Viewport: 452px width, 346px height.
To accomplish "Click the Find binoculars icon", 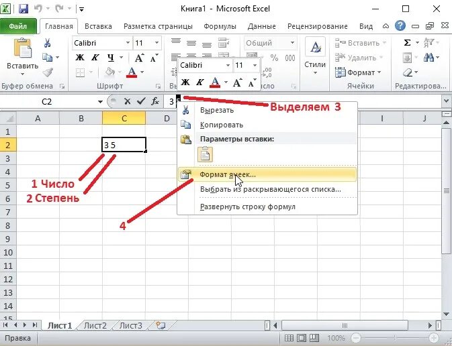I will [428, 58].
